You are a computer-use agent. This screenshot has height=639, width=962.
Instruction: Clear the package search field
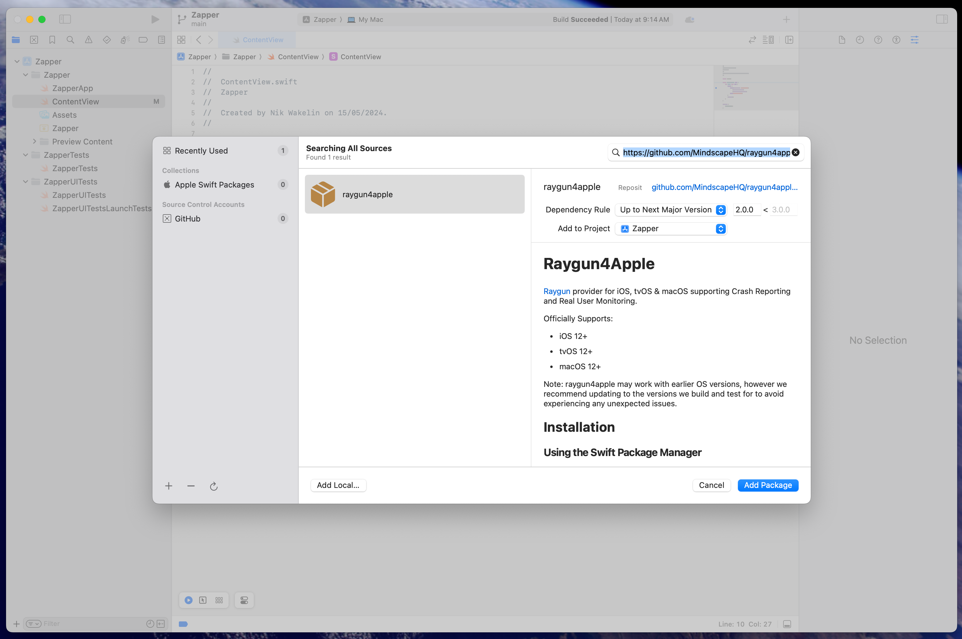796,152
